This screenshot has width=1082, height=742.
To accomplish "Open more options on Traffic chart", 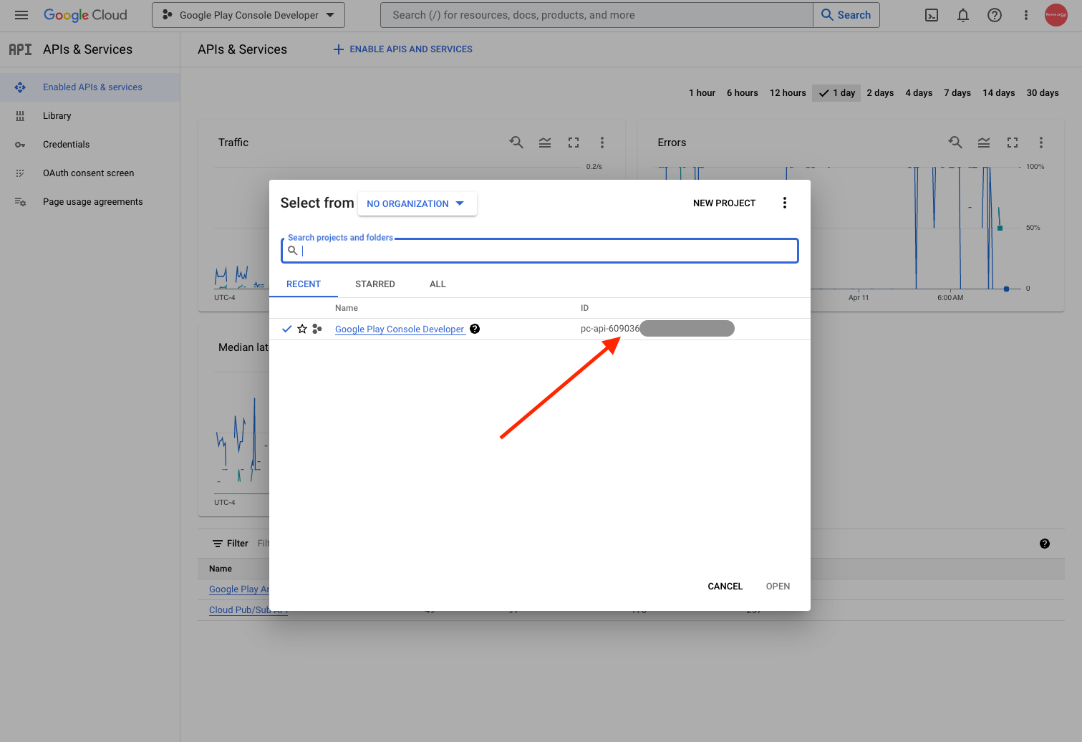I will pyautogui.click(x=602, y=143).
